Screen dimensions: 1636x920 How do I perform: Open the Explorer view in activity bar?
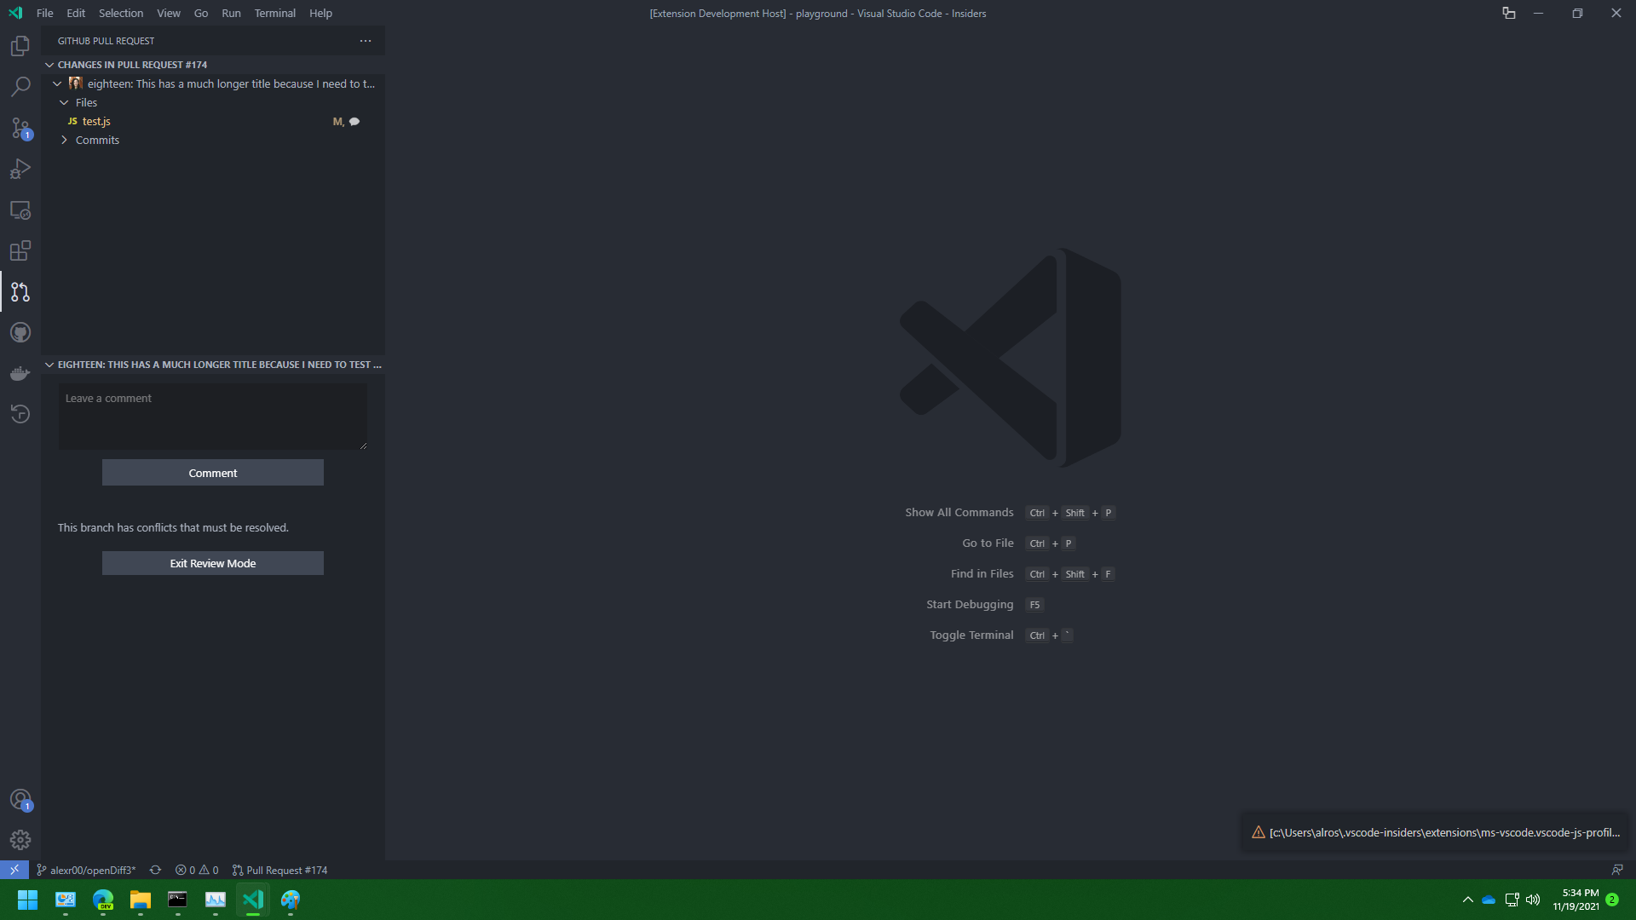click(20, 46)
